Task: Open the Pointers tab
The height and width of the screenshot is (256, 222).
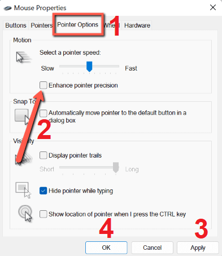Action: pos(41,25)
